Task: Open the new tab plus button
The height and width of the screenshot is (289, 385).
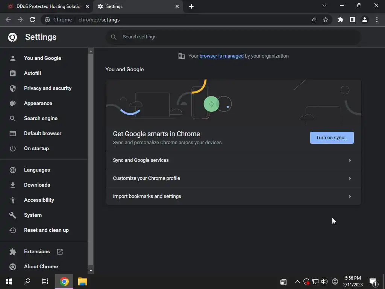Action: pyautogui.click(x=191, y=7)
